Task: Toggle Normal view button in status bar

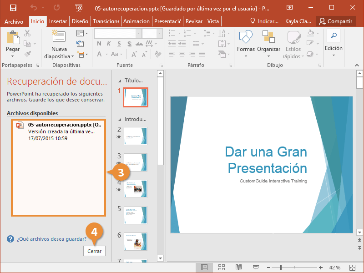Action: [x=204, y=268]
